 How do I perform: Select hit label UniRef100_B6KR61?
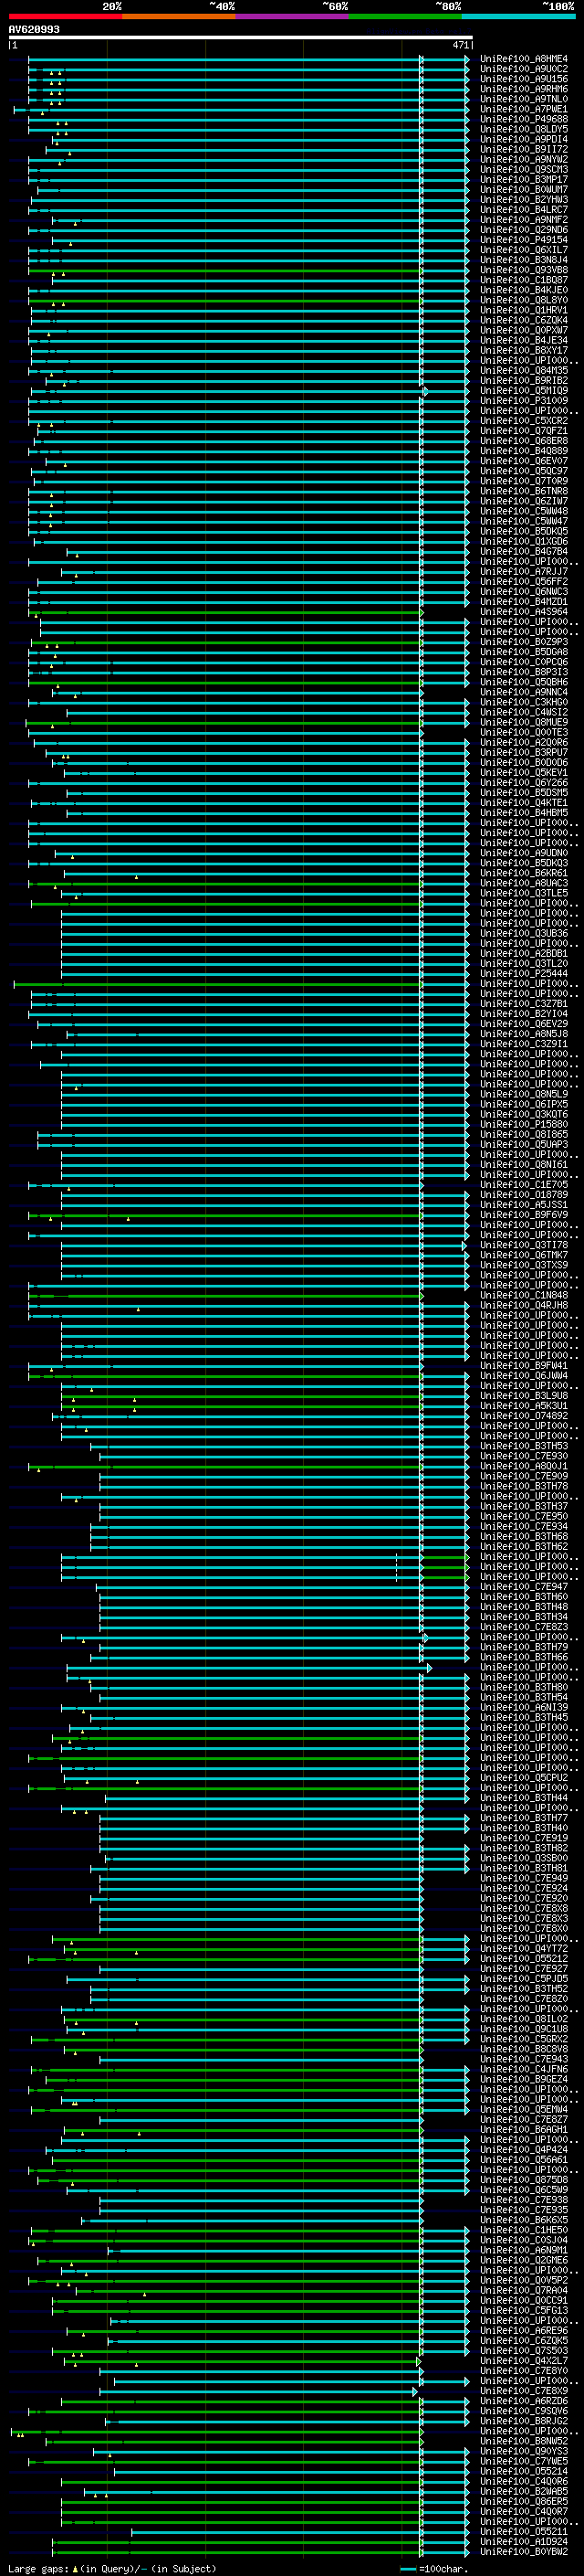tap(523, 873)
